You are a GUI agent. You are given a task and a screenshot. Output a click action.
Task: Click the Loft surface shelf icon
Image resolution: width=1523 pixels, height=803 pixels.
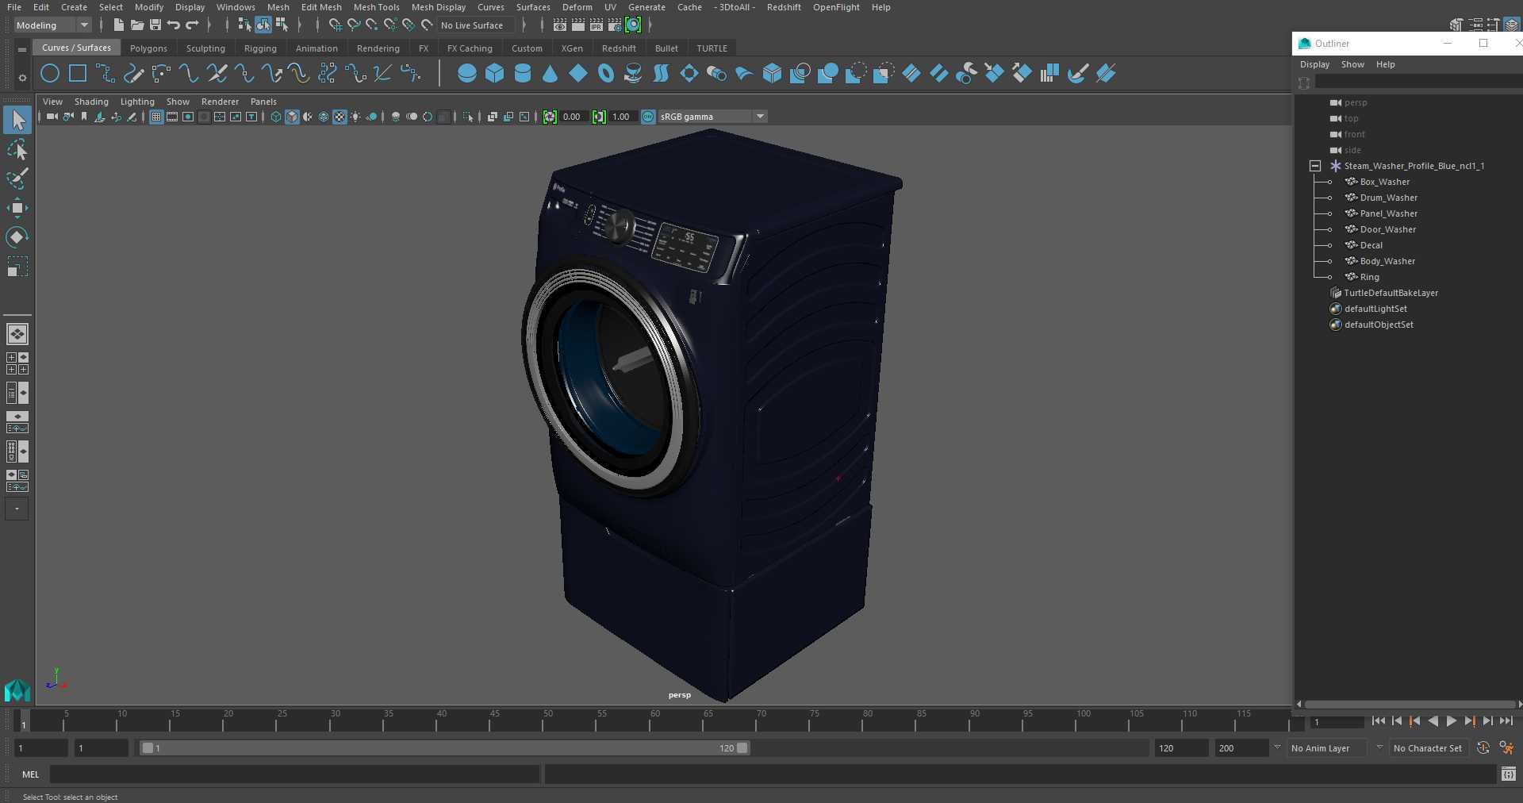[661, 74]
